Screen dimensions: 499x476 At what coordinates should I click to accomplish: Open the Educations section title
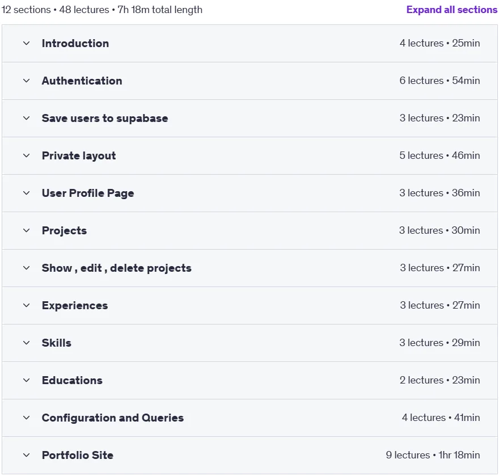coord(72,380)
